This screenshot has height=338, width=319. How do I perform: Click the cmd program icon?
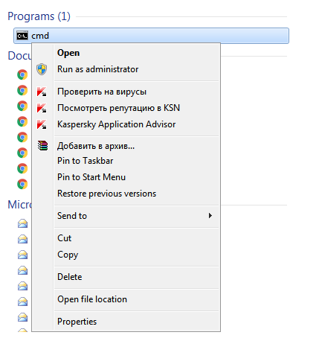tap(22, 36)
